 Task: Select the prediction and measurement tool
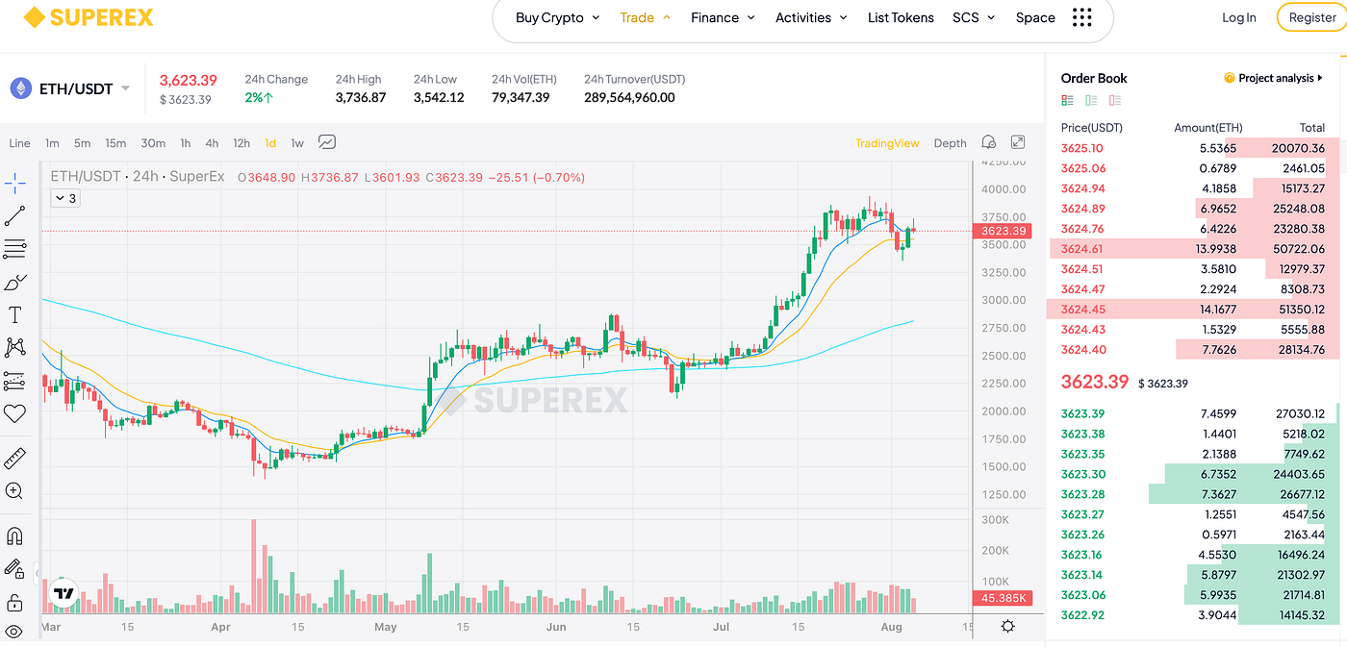pos(14,381)
